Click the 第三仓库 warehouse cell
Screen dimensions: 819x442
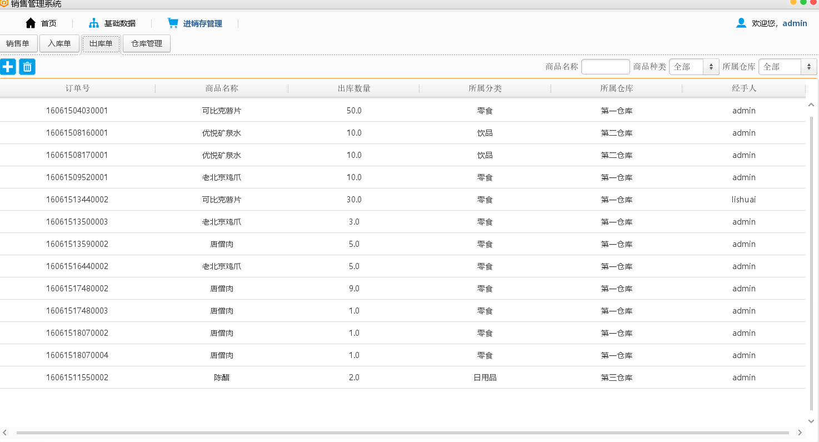pyautogui.click(x=617, y=378)
